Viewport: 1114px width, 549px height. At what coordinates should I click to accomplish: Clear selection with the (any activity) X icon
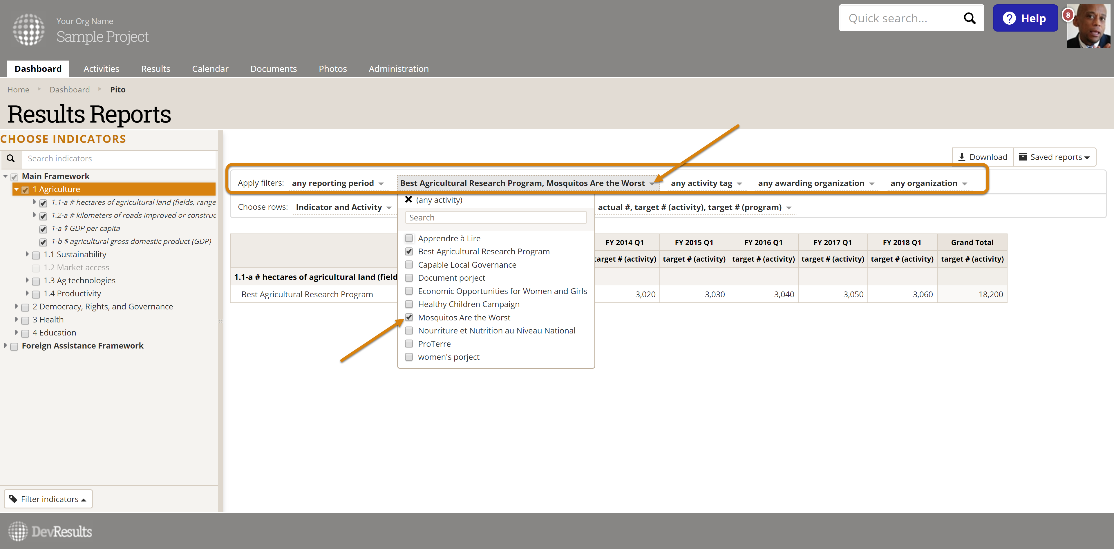pyautogui.click(x=408, y=200)
